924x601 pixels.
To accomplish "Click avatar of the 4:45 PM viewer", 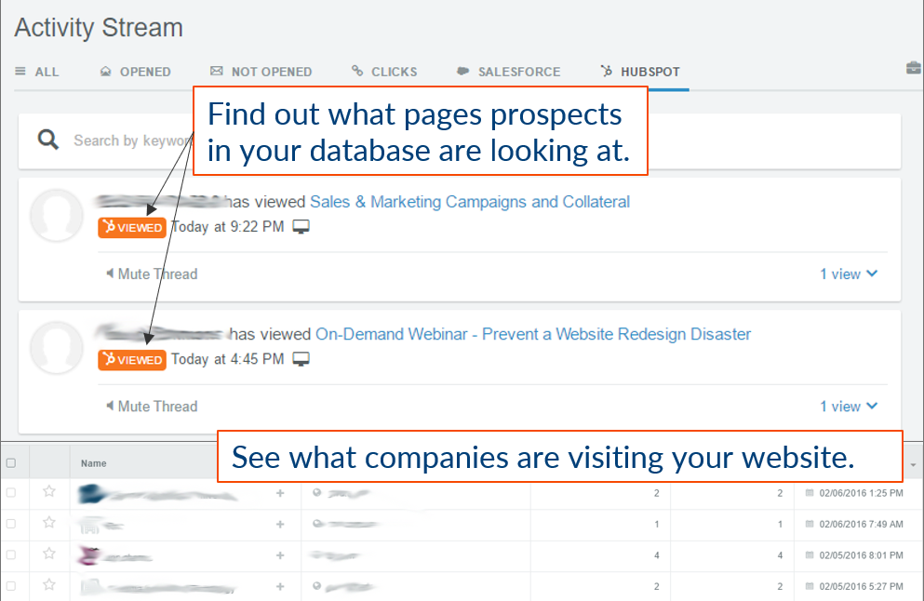I will pos(57,348).
